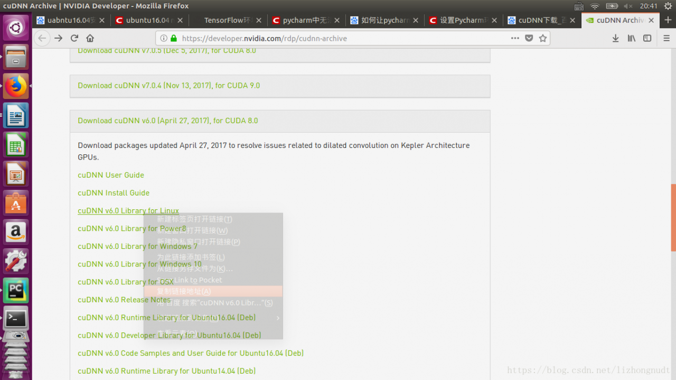
Task: Launch LibreOffice Calc from the dock
Action: 16,144
